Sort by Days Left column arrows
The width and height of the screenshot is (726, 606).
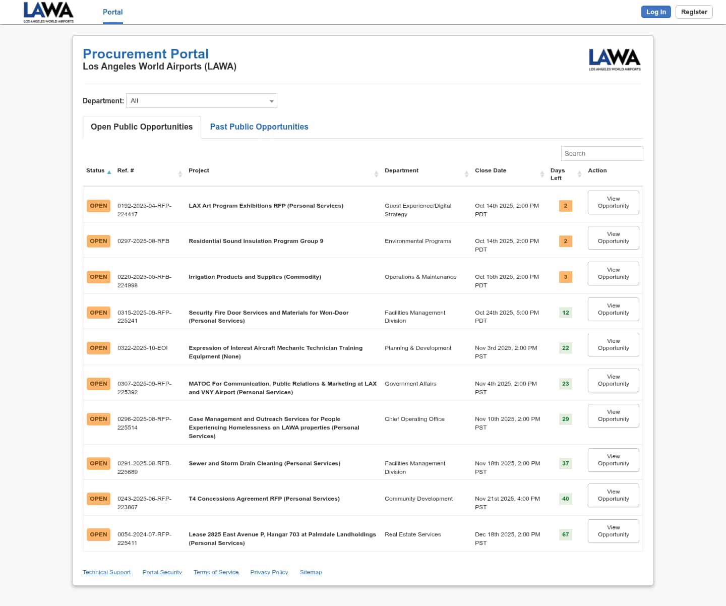[579, 174]
